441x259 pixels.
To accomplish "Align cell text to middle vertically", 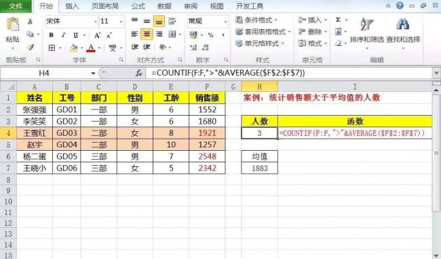I will (x=147, y=21).
